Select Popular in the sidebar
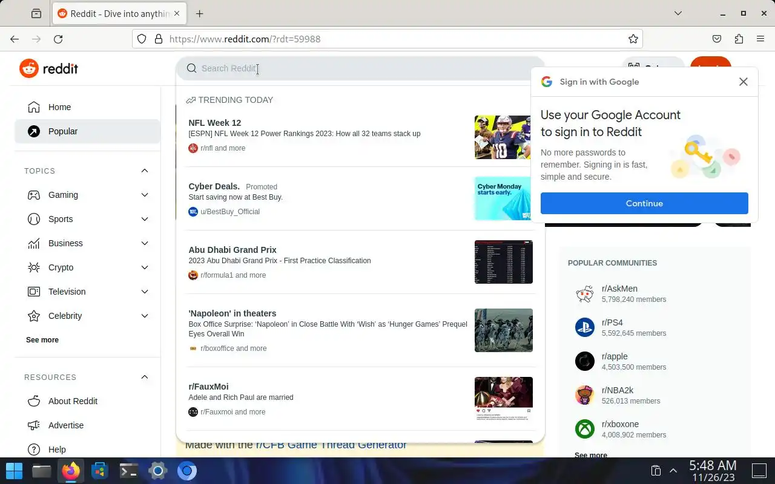The height and width of the screenshot is (484, 775). pos(87,131)
